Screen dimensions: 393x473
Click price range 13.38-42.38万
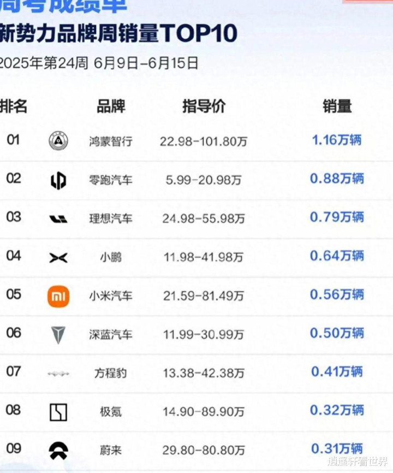pyautogui.click(x=204, y=373)
